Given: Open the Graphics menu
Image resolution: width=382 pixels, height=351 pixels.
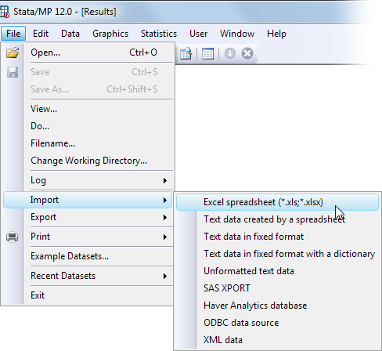Looking at the screenshot, I should tap(110, 34).
